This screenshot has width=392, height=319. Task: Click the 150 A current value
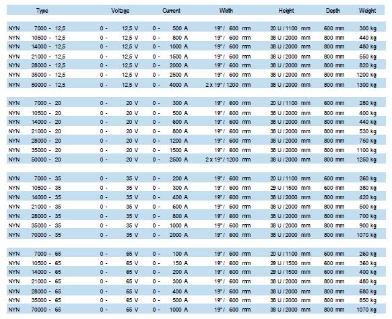pyautogui.click(x=180, y=263)
